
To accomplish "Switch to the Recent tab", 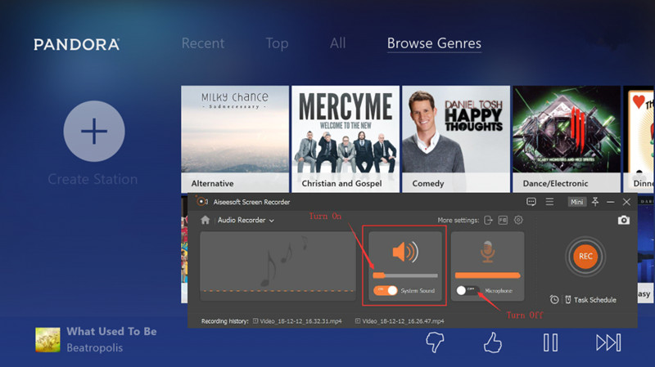I will point(203,43).
